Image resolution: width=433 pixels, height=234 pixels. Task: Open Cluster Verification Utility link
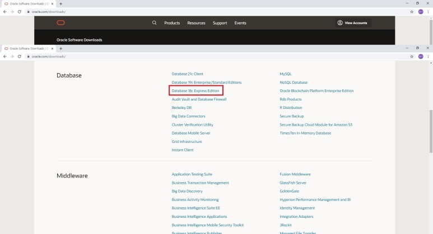(x=192, y=125)
